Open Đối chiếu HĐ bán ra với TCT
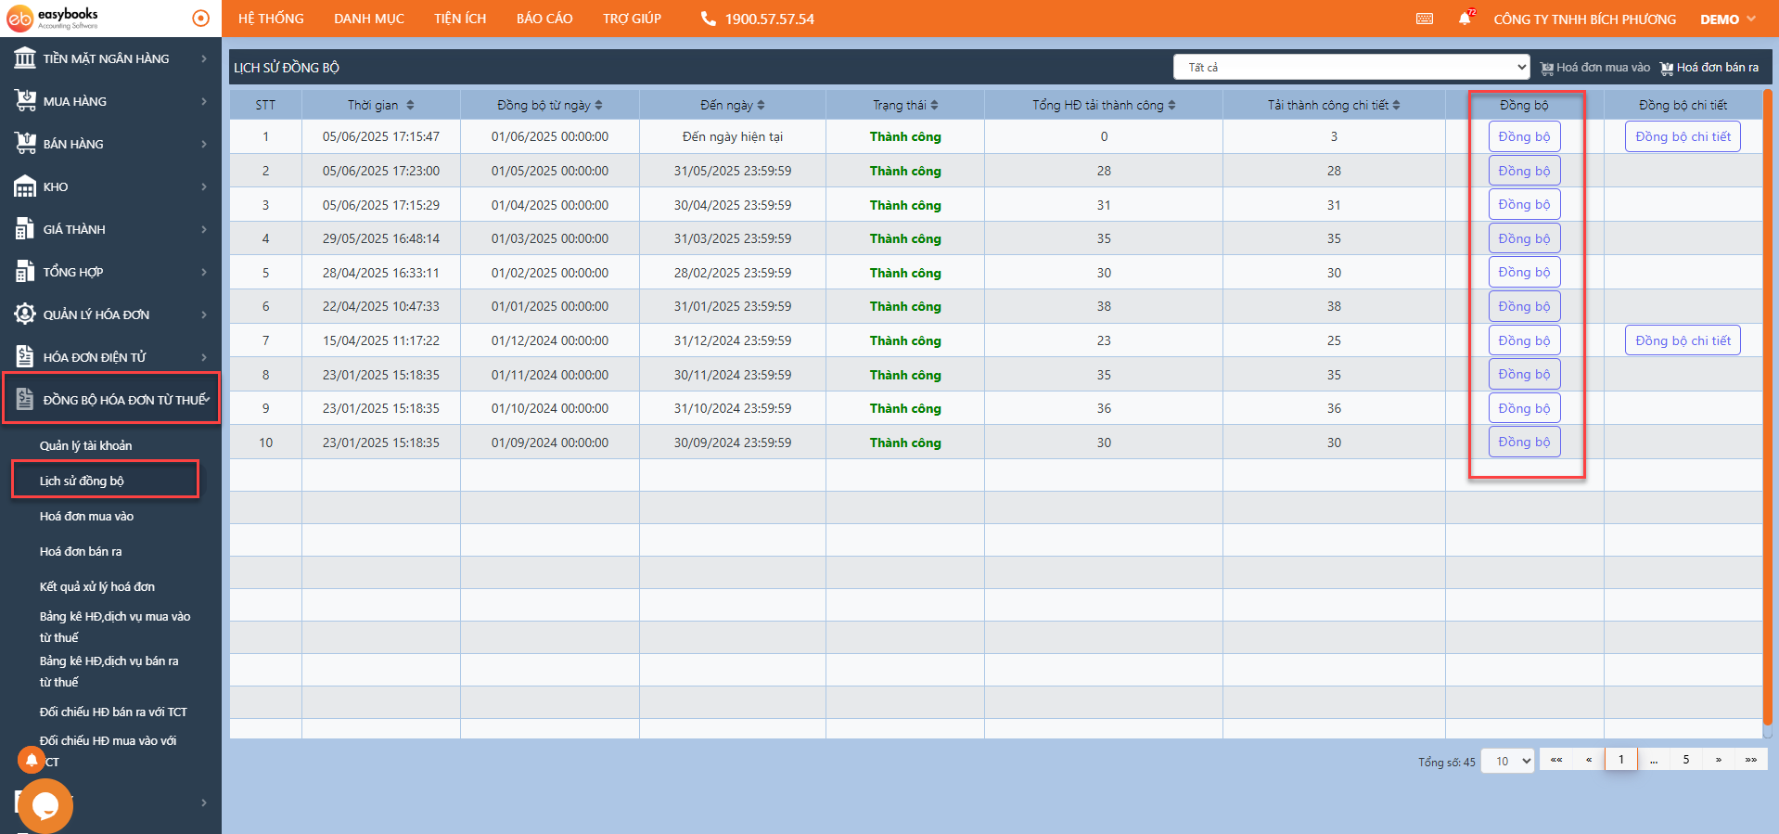This screenshot has width=1779, height=834. tap(113, 712)
